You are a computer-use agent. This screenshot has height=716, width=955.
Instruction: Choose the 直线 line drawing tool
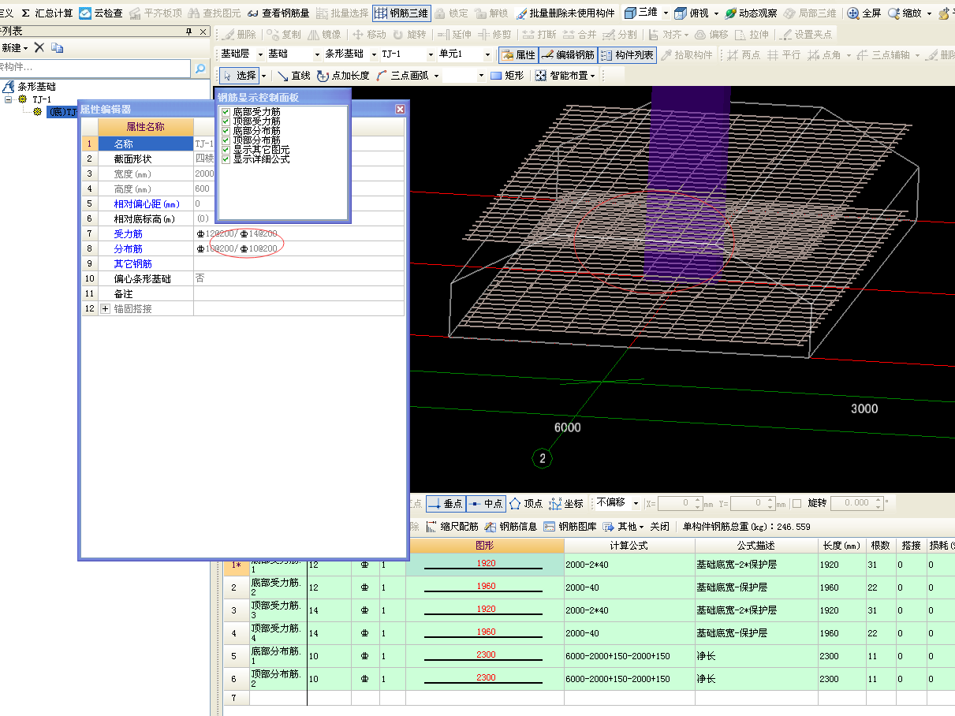click(294, 76)
